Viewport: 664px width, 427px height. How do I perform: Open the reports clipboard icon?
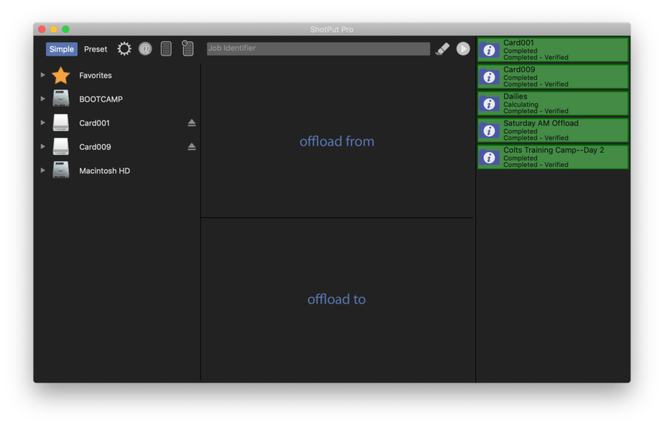(187, 48)
